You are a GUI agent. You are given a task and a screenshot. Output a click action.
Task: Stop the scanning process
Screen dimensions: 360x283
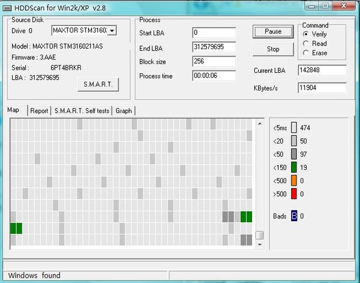[x=273, y=49]
